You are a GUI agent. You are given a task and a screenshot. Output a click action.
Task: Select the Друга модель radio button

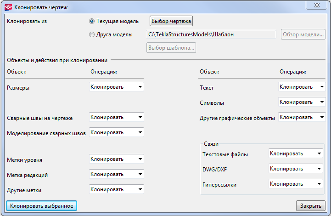(92, 34)
